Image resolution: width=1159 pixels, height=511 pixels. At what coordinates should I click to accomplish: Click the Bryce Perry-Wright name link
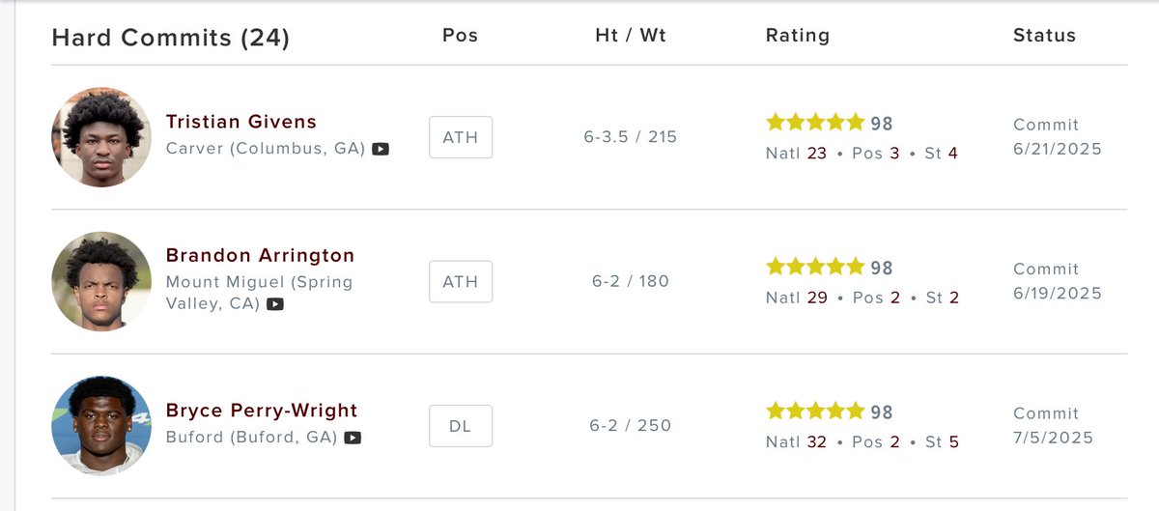pos(262,411)
